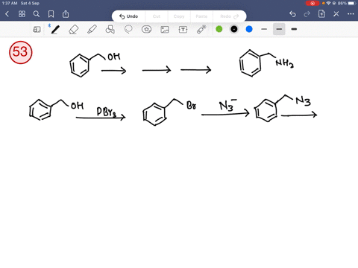This screenshot has width=358, height=268.
Task: Select the Eraser tool
Action: click(74, 30)
